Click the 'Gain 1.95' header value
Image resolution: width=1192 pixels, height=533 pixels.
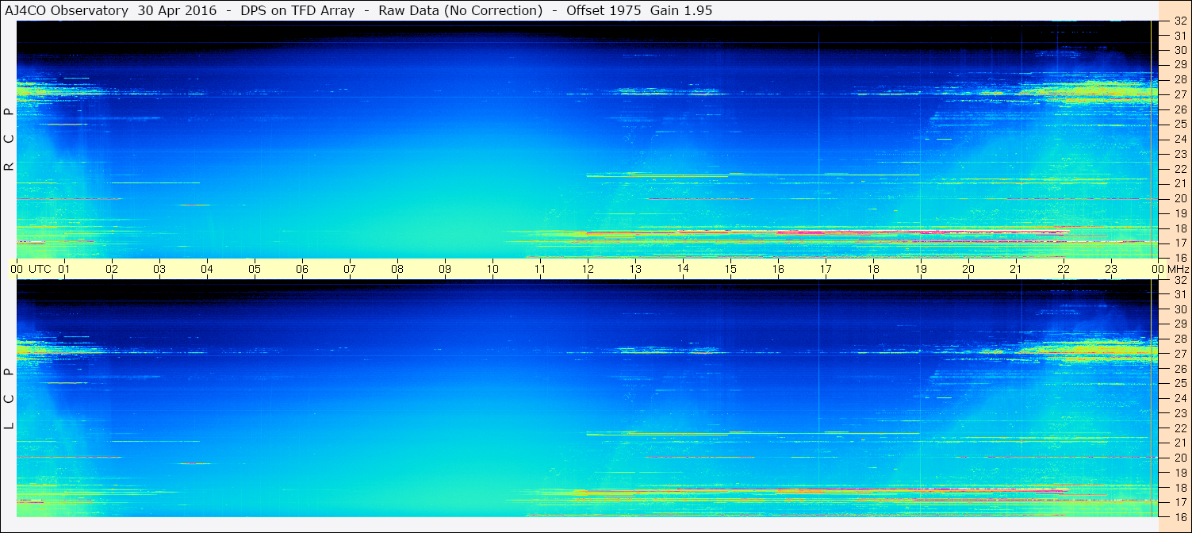pos(681,10)
